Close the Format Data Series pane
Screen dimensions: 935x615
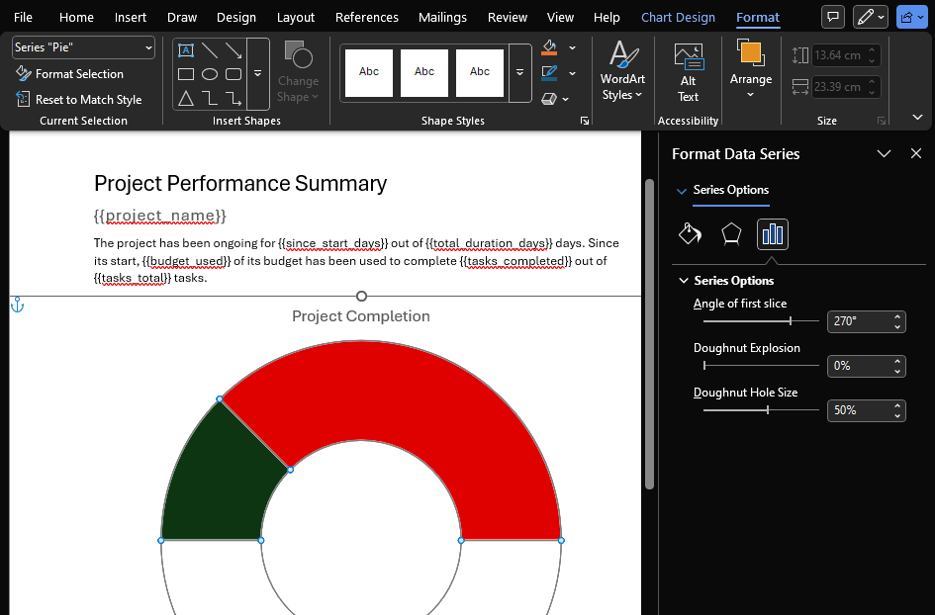click(x=916, y=153)
